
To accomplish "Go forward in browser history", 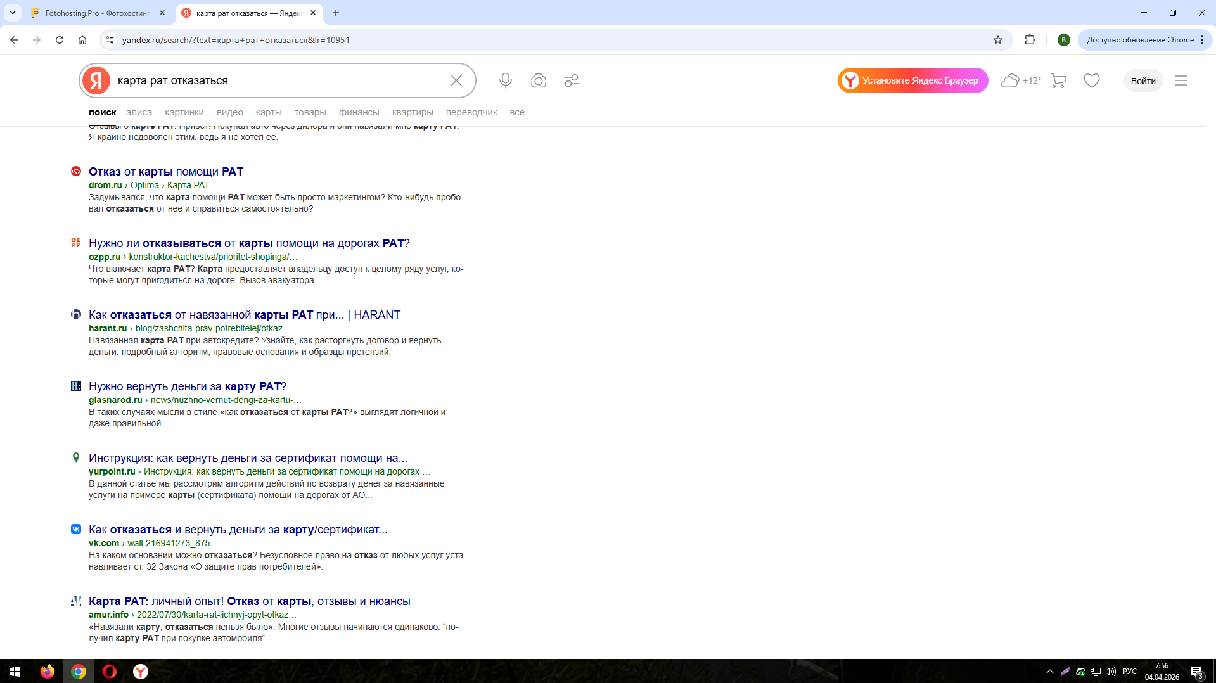I will click(x=37, y=40).
